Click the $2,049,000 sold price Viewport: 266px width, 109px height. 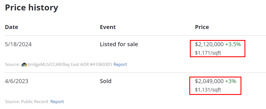point(209,81)
